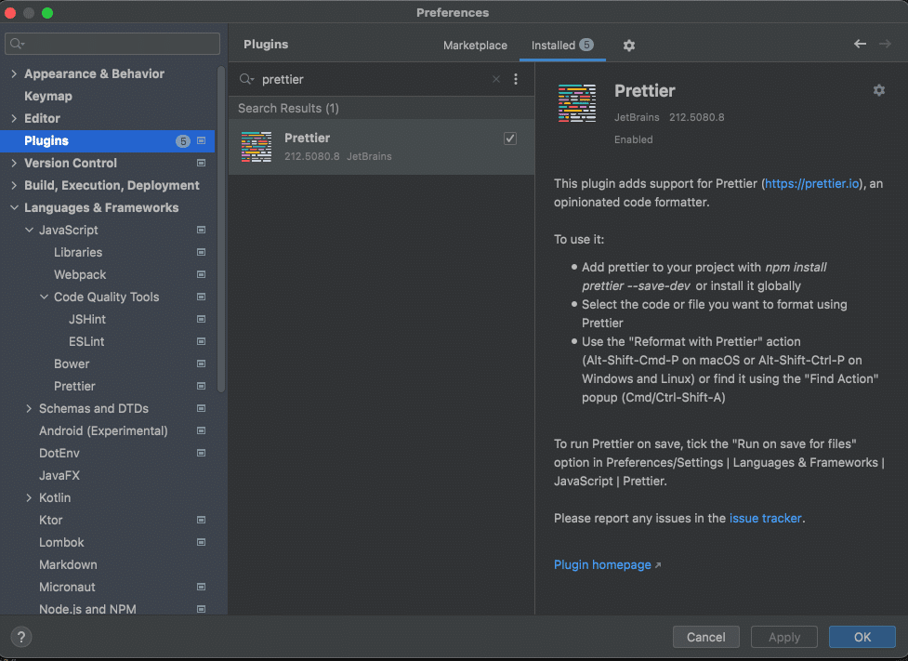Viewport: 908px width, 661px height.
Task: Switch to the Installed tab
Action: tap(562, 46)
